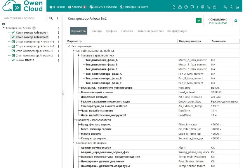Select Компрессор Arleox №1 in the tree
This screenshot has height=168, width=245.
coord(32,33)
